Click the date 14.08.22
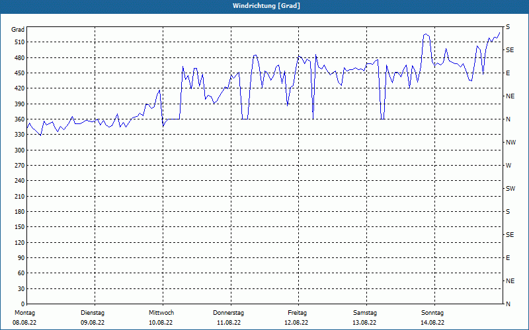 (x=432, y=323)
